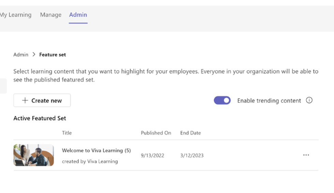
Task: Click the Feature set breadcrumb
Action: pyautogui.click(x=53, y=55)
